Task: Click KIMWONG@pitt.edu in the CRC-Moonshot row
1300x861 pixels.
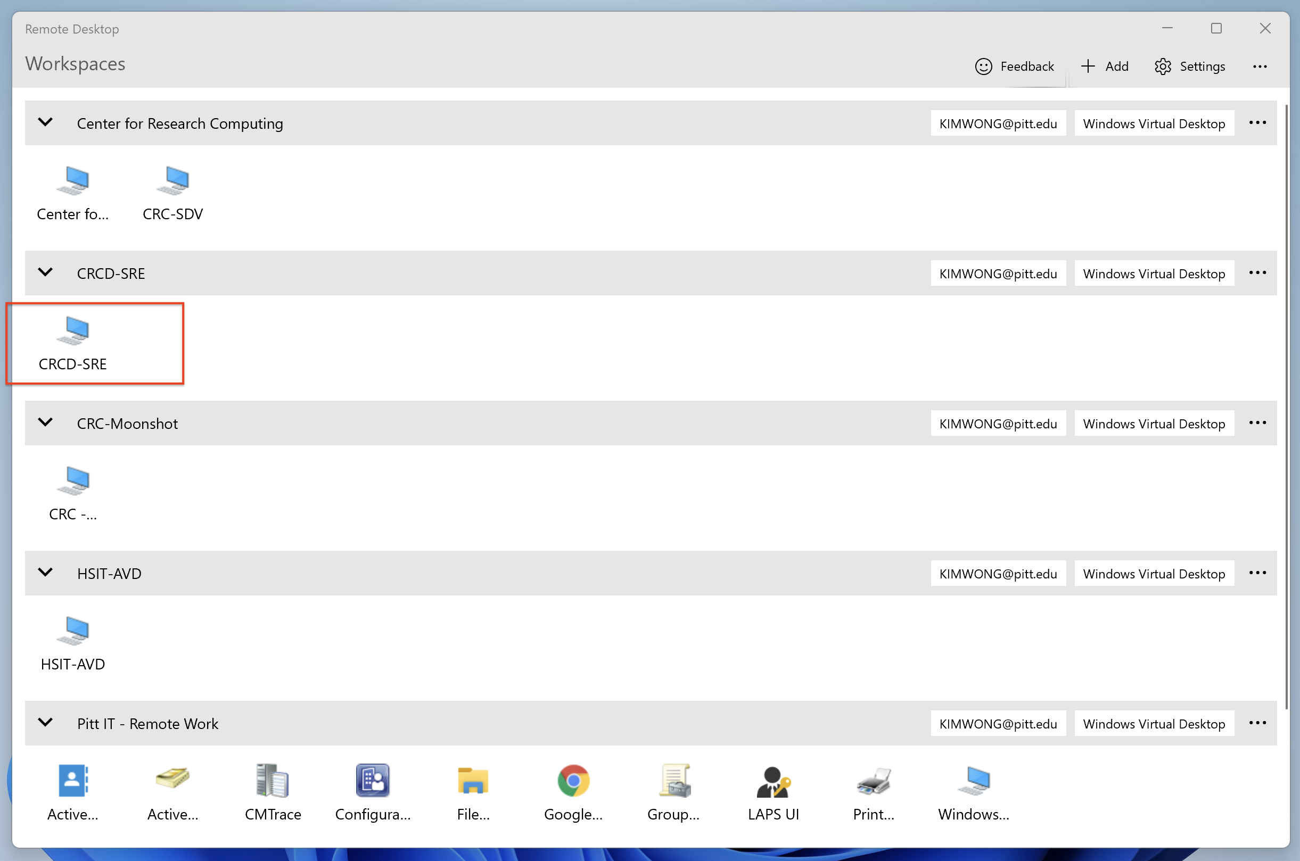Action: [x=998, y=424]
